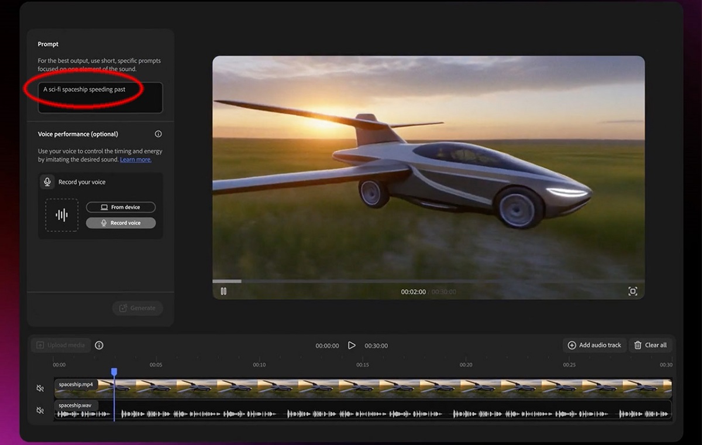
Task: Click the 00:05 mark on timeline ruler
Action: (156, 365)
